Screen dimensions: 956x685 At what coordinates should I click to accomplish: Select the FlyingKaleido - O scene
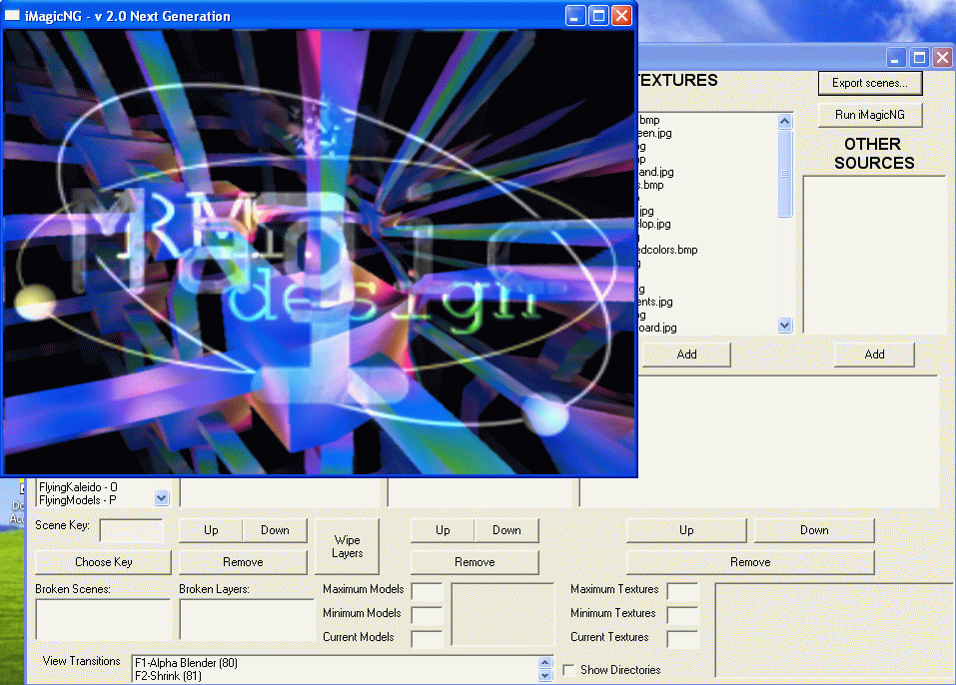(x=78, y=487)
